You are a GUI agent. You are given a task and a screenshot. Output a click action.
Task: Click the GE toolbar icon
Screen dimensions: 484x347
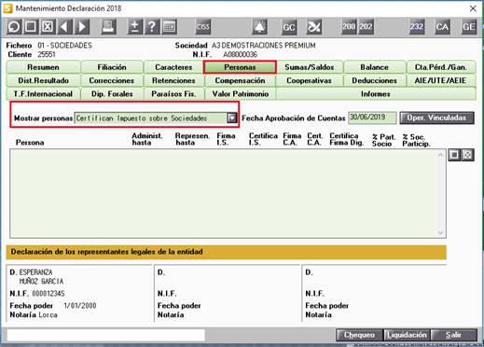pyautogui.click(x=469, y=27)
